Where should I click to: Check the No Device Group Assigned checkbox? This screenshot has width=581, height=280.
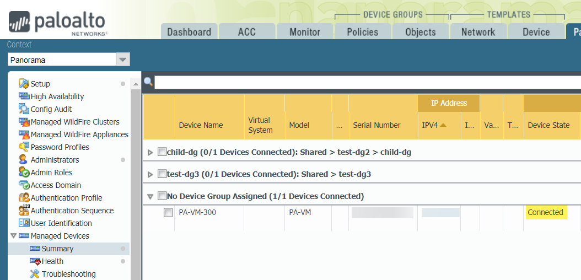click(x=162, y=196)
